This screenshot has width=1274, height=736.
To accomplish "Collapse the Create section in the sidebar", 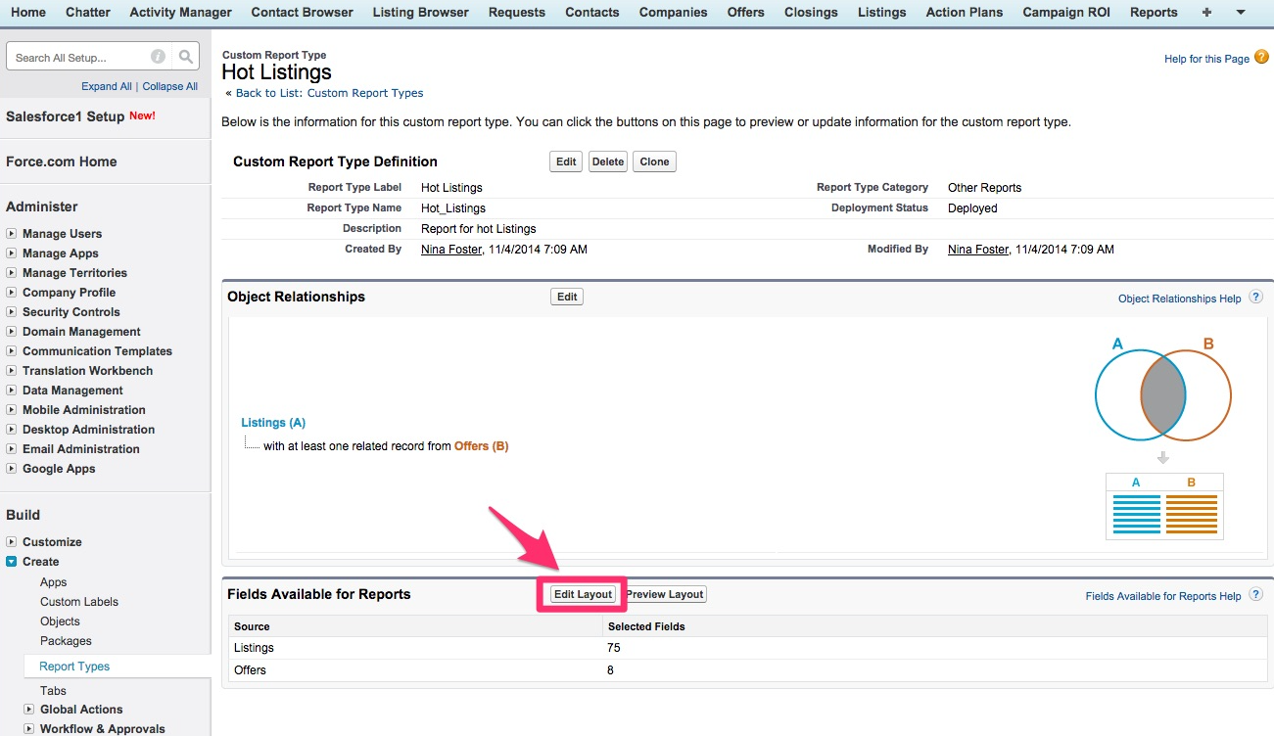I will coord(13,562).
